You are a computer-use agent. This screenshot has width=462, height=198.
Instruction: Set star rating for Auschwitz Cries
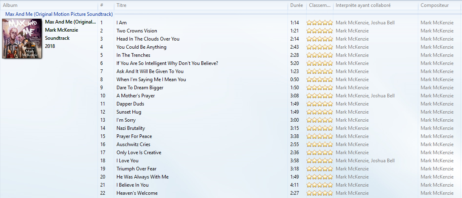click(x=320, y=144)
